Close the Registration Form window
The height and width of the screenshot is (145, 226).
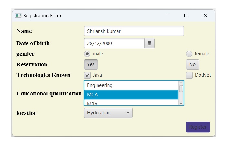click(205, 15)
